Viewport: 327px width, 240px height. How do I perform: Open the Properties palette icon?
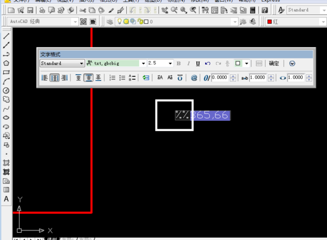click(x=205, y=10)
